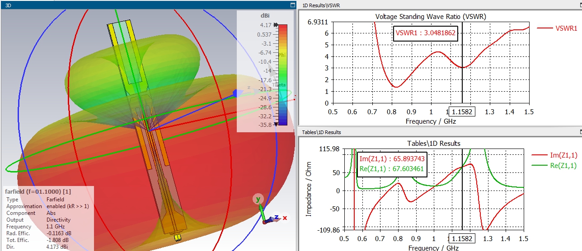The height and width of the screenshot is (251, 582).
Task: Click the lower color ramp limit arrow
Action: tap(276, 125)
